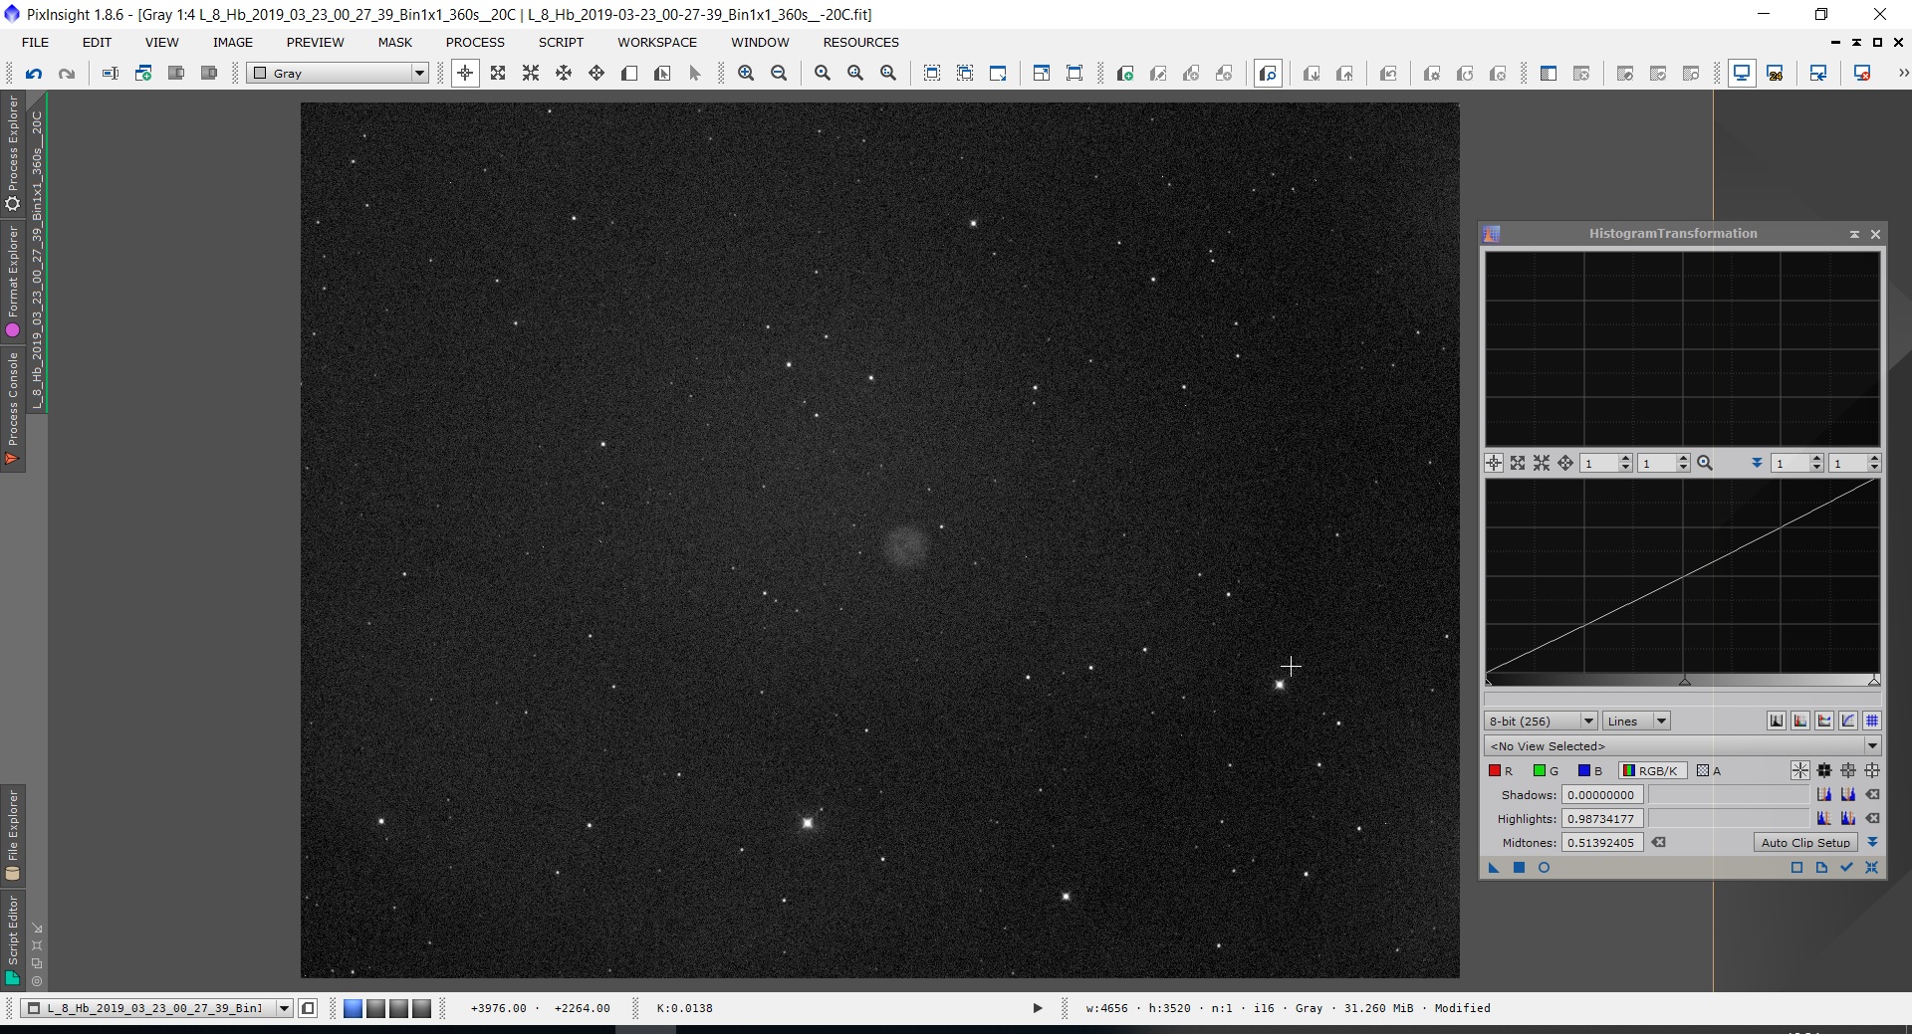
Task: Increase the first horizontal zoom stepper
Action: click(x=1625, y=459)
